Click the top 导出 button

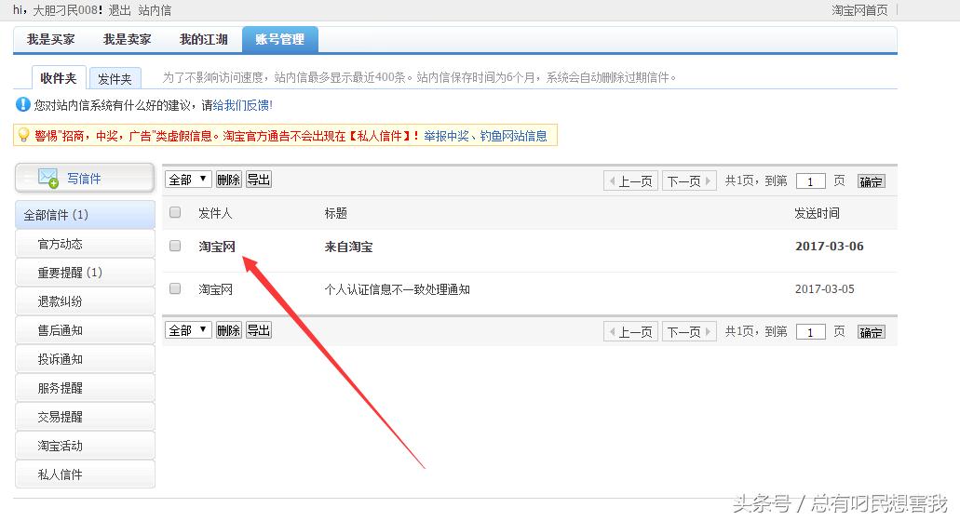[258, 180]
